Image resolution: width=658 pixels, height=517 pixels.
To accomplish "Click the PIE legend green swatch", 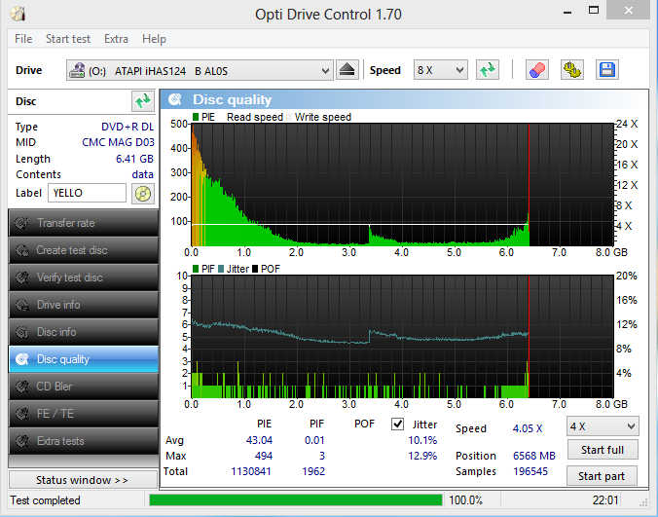I will (x=196, y=117).
